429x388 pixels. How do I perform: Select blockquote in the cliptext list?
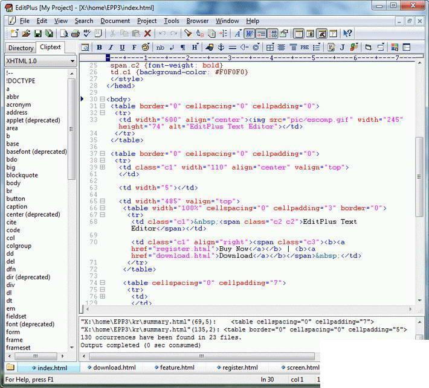click(x=22, y=175)
